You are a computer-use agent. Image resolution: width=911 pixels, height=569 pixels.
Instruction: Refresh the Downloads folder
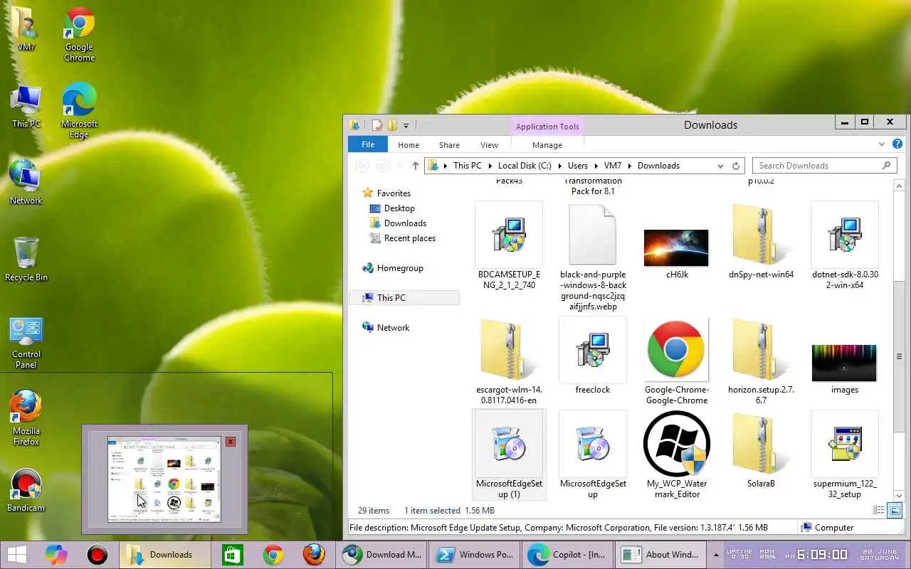[736, 166]
